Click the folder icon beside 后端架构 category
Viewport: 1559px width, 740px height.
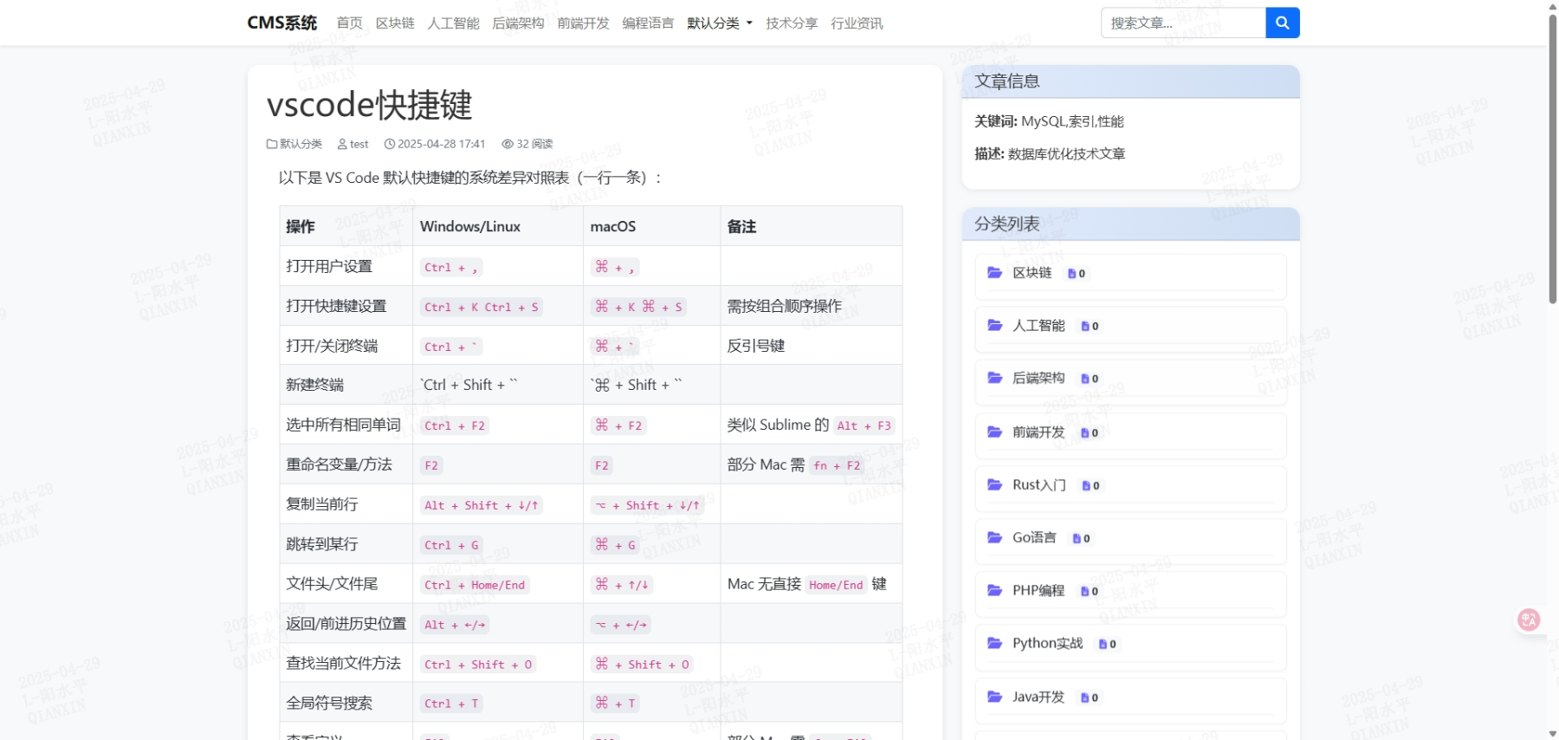(x=995, y=379)
